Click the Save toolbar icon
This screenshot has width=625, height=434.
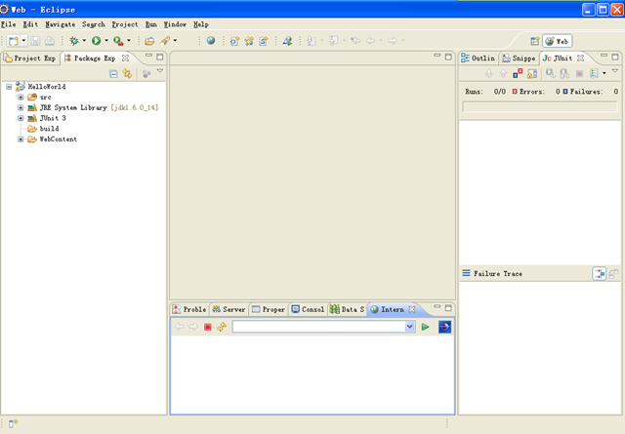[35, 41]
